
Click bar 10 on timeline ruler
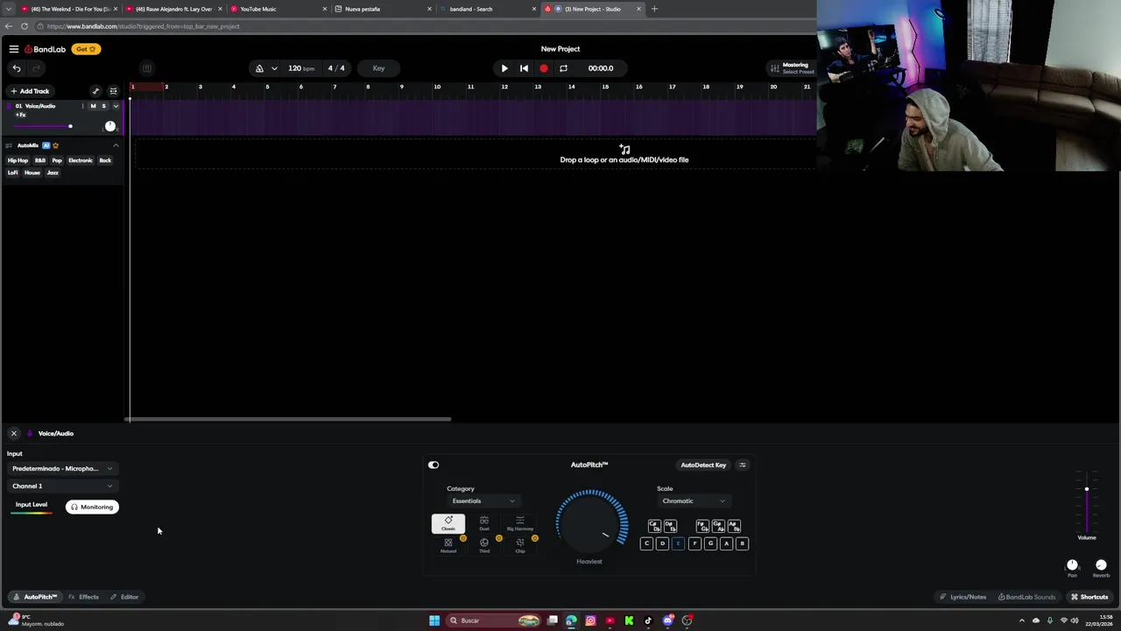point(436,87)
